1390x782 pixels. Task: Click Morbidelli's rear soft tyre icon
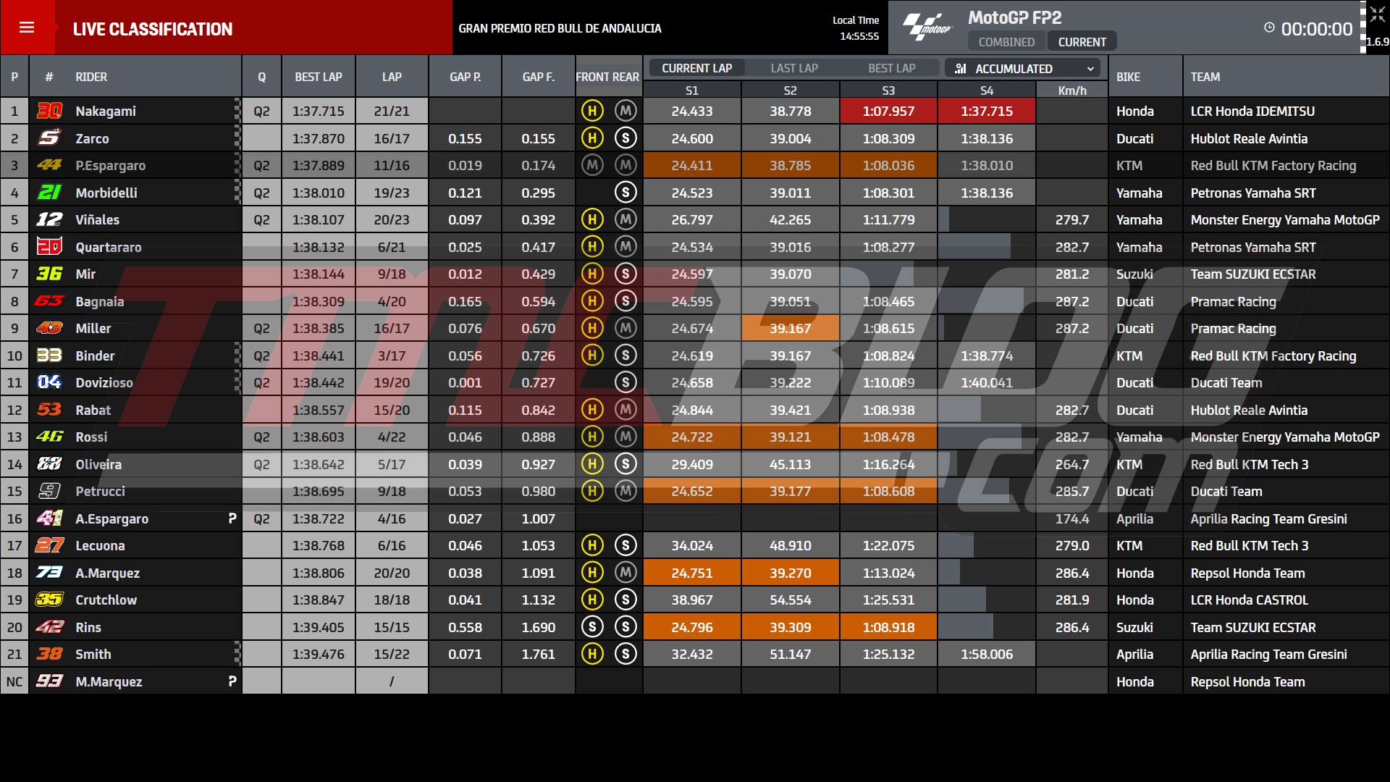625,192
